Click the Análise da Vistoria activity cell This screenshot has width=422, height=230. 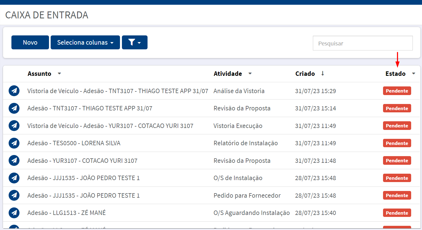coord(239,91)
